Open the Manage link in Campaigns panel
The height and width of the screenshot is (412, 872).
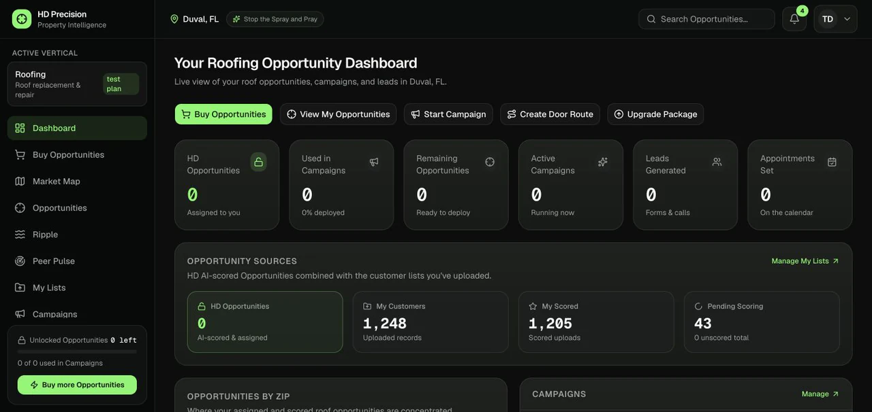pyautogui.click(x=820, y=394)
